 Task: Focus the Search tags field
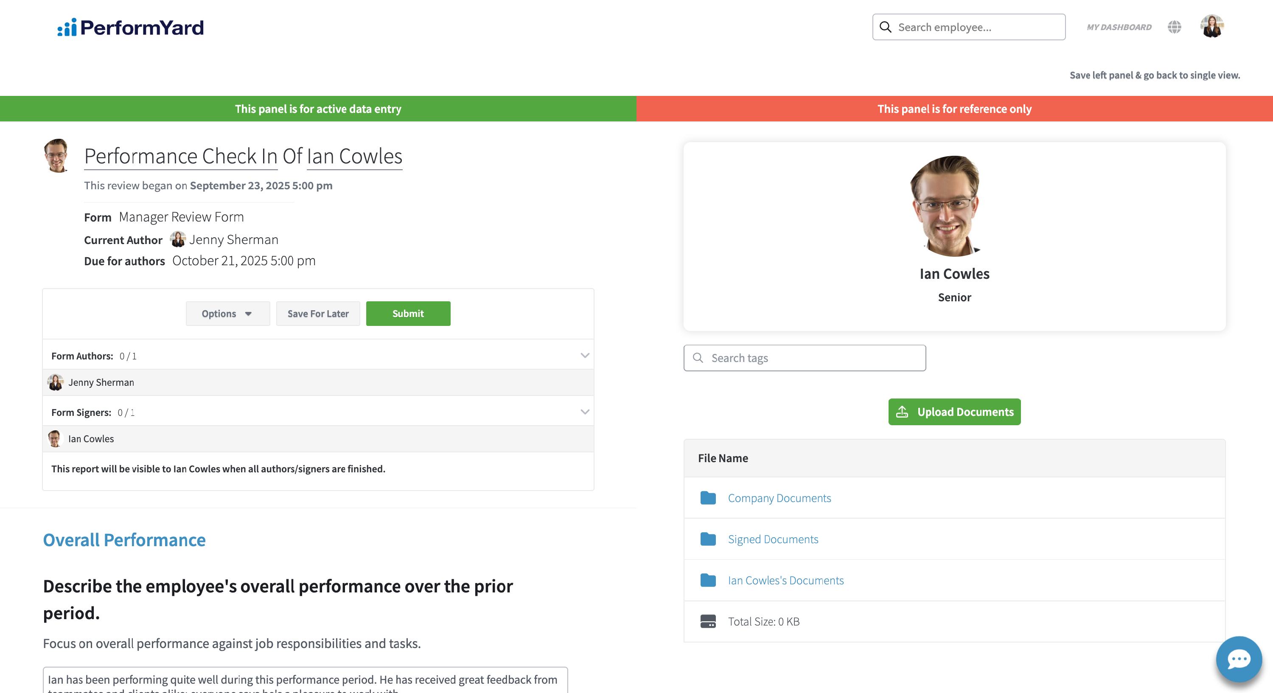(x=805, y=358)
